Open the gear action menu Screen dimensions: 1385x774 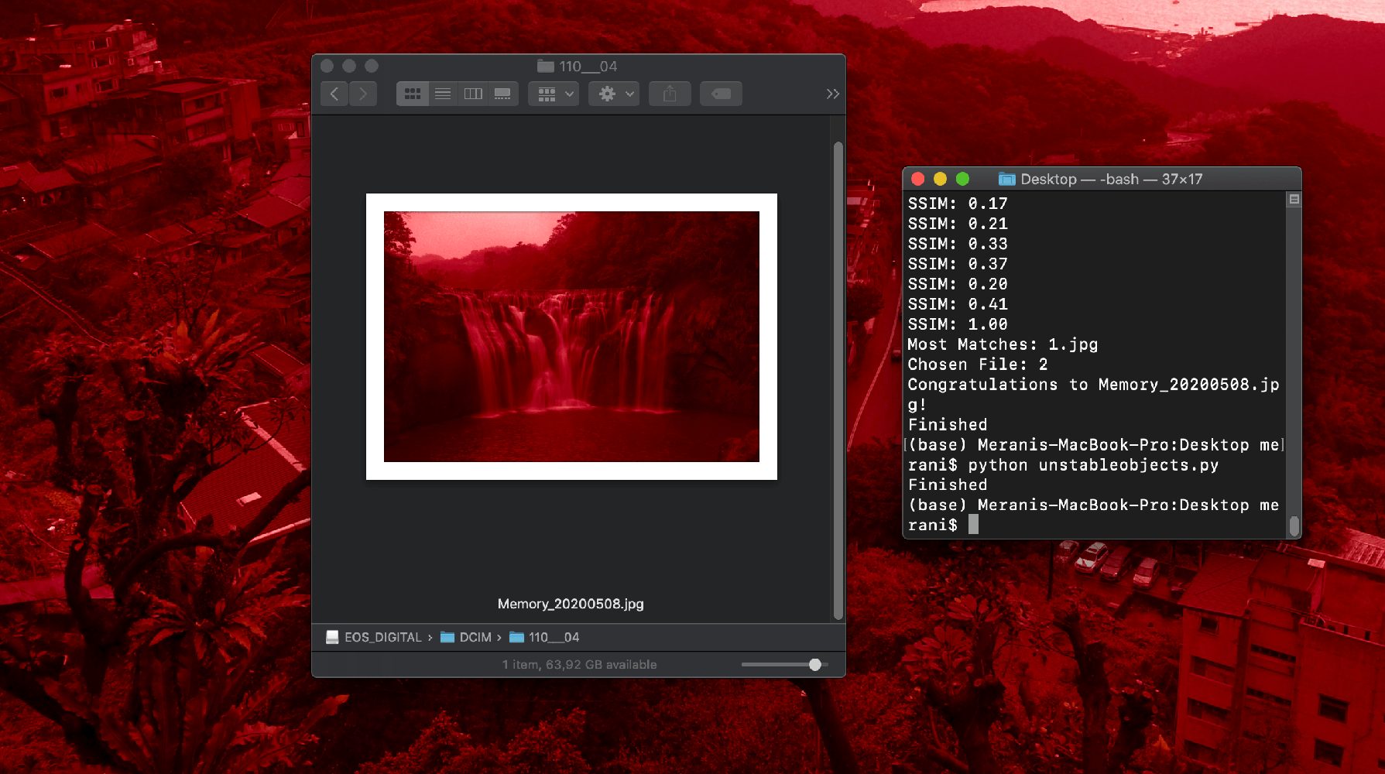614,94
